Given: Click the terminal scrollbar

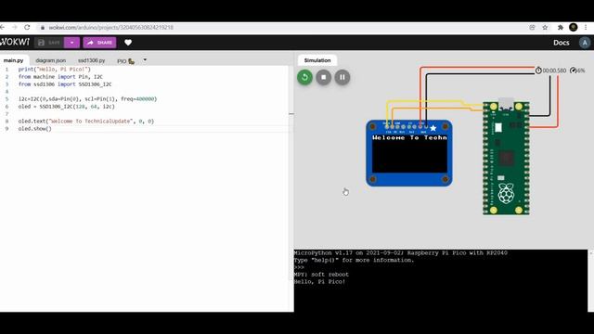Looking at the screenshot, I should point(591,280).
